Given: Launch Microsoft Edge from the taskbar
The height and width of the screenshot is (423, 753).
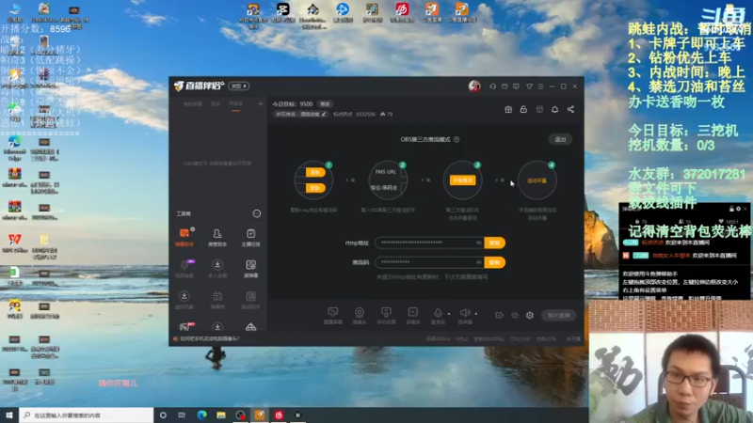Looking at the screenshot, I should click(x=201, y=415).
